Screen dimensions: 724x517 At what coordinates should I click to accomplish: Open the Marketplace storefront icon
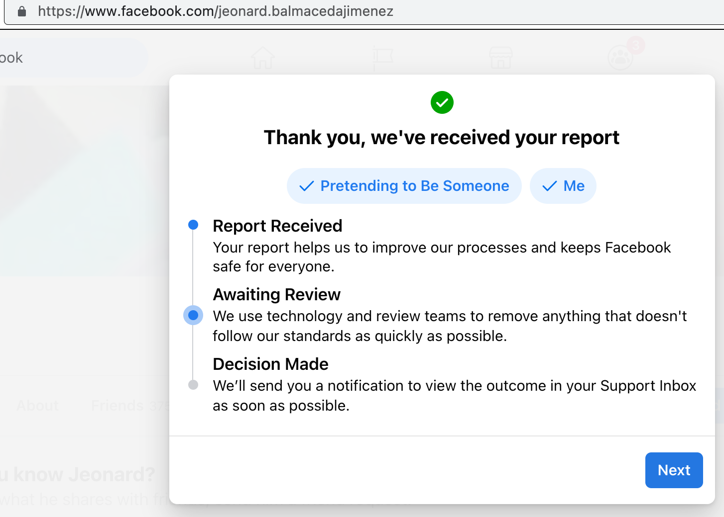tap(501, 58)
